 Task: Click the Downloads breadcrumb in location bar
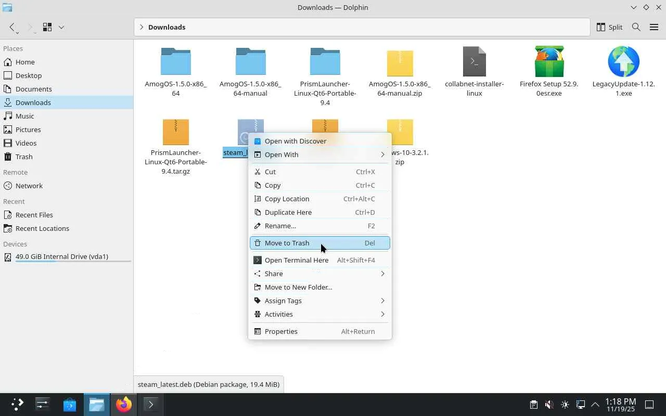tap(166, 27)
